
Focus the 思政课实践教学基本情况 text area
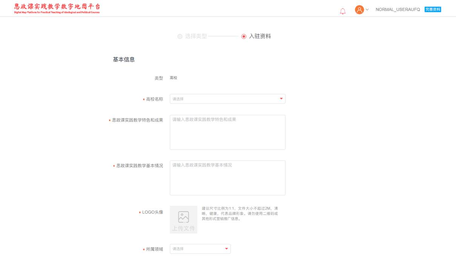[227, 178]
